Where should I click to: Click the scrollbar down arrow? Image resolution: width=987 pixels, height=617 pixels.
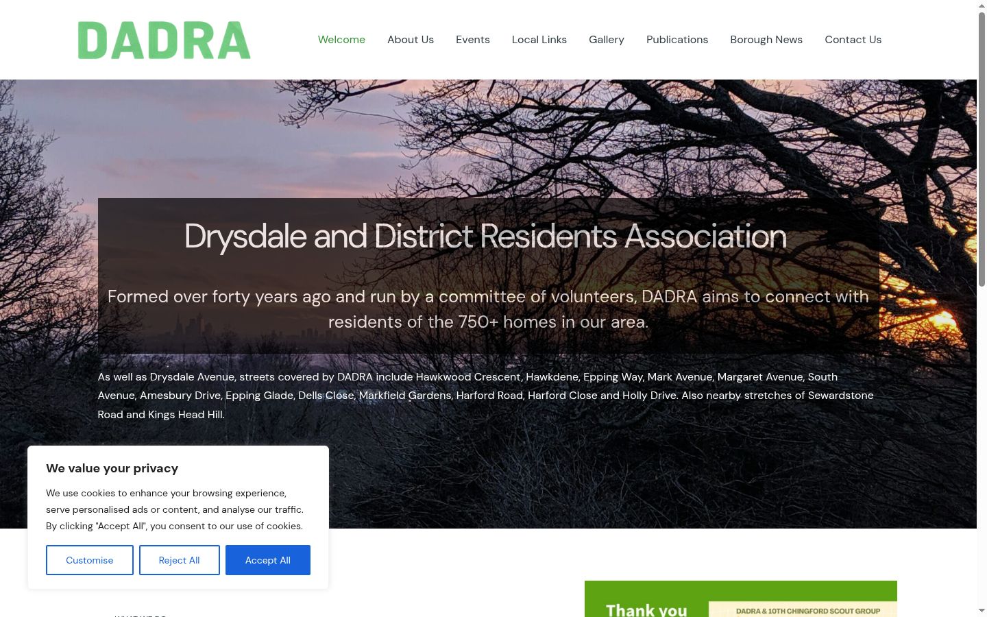point(982,611)
